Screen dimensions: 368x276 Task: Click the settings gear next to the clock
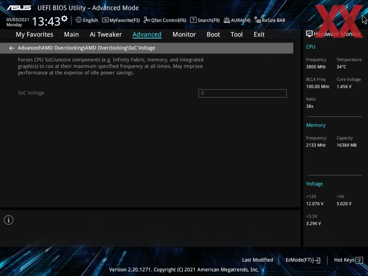coord(64,19)
